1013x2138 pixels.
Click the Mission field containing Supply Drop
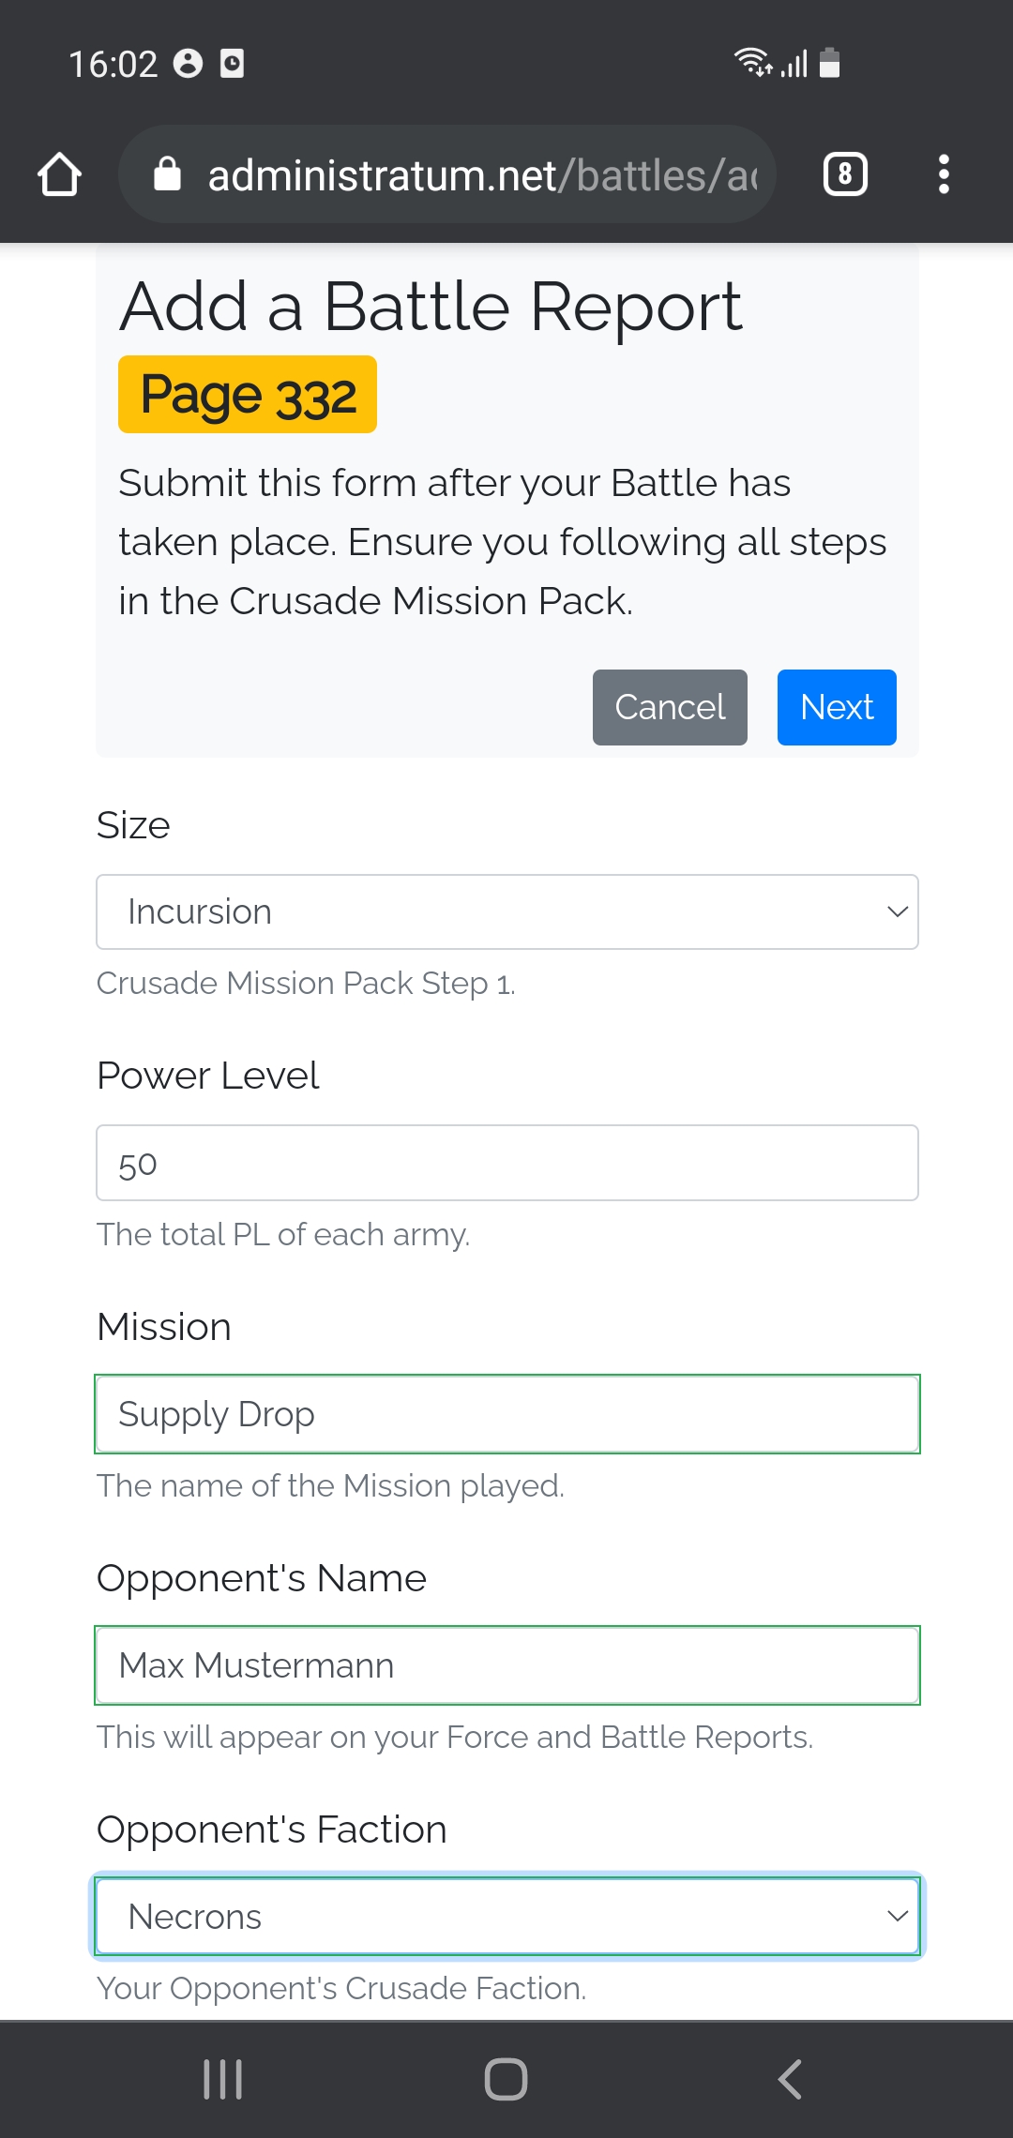[x=506, y=1414]
